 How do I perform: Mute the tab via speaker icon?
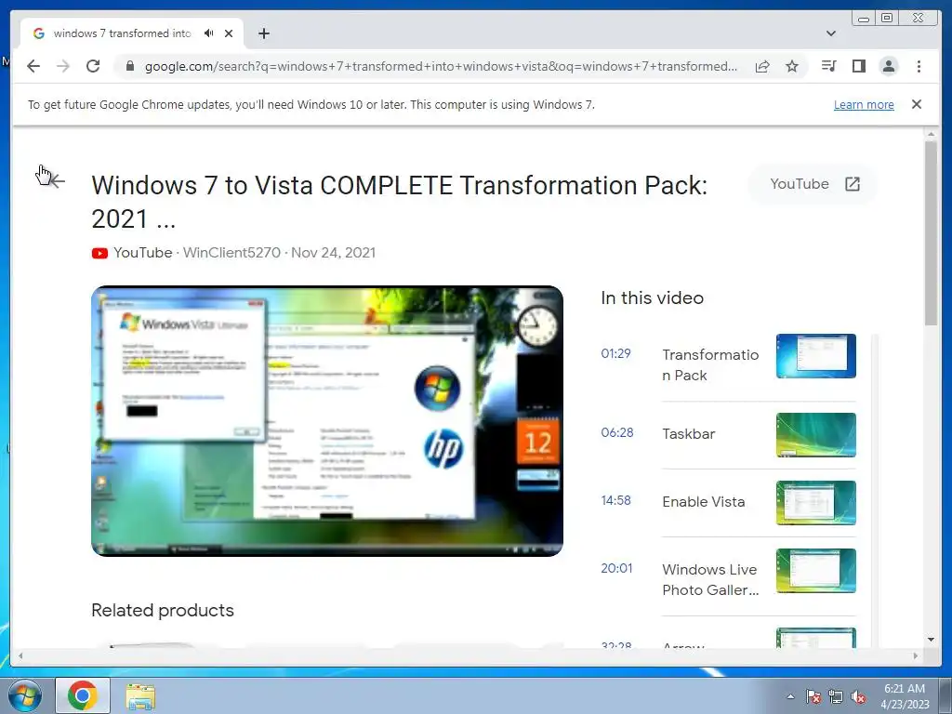point(209,33)
